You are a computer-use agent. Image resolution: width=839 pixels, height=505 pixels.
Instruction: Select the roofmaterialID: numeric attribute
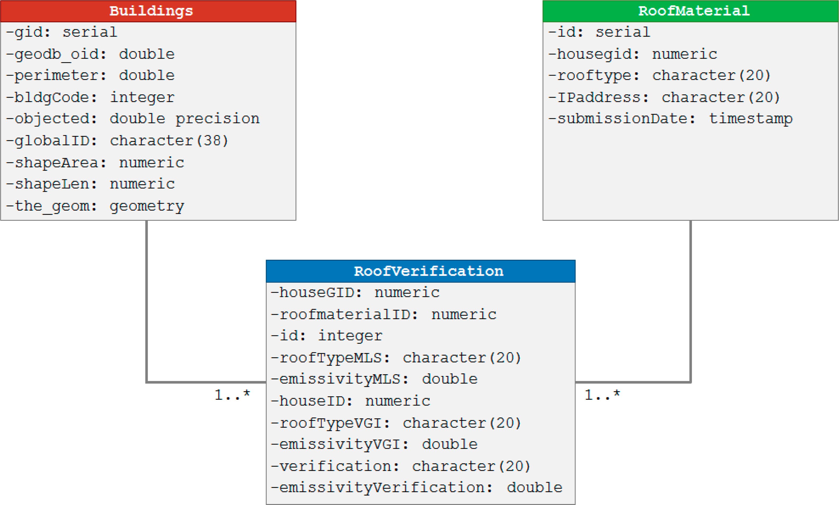[383, 315]
